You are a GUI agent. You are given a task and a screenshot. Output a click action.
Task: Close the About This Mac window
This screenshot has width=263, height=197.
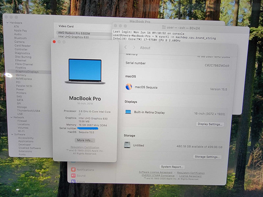[x=54, y=42]
